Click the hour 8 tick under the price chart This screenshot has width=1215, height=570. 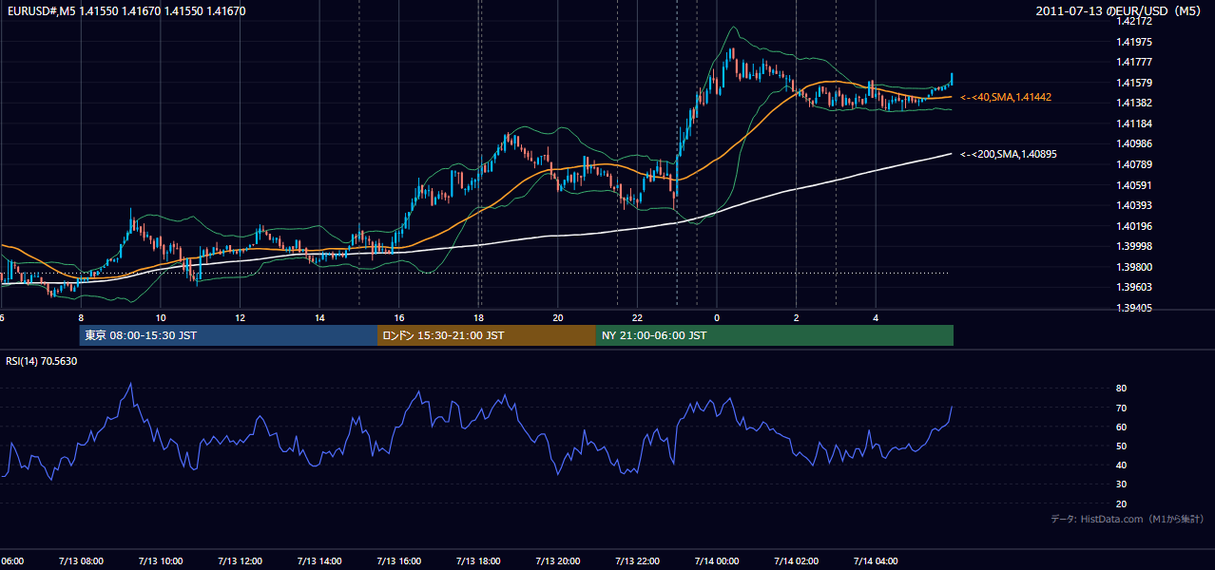pyautogui.click(x=81, y=317)
